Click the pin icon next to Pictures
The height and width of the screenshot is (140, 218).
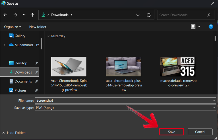tap(36, 90)
